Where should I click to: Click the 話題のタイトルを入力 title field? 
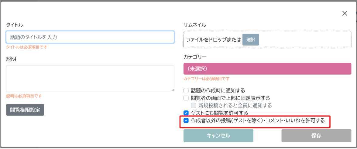90,37
